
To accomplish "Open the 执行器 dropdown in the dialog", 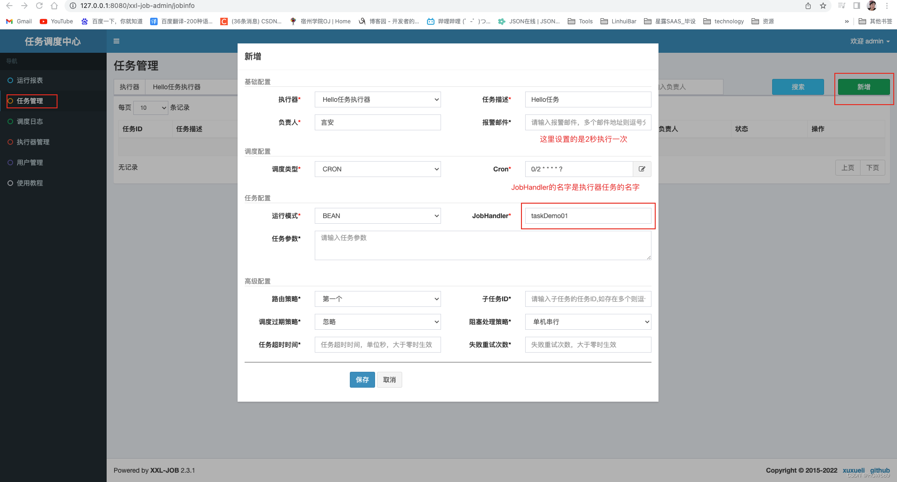I will [x=378, y=99].
